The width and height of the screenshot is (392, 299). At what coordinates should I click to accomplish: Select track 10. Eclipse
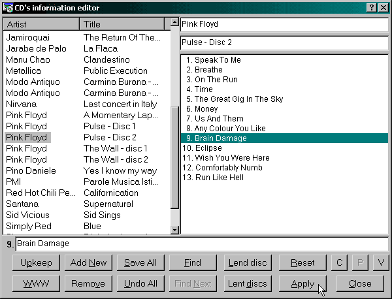click(284, 148)
